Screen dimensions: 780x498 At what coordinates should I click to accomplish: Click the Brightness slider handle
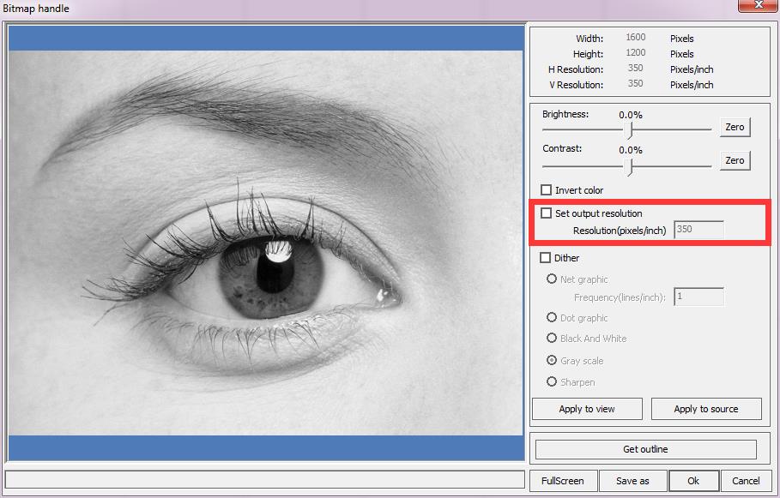click(630, 129)
